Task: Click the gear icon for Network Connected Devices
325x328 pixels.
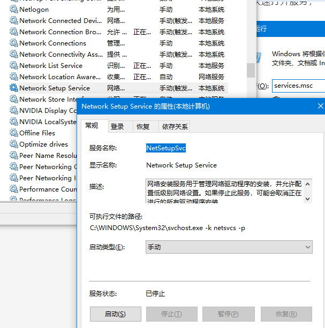Action: click(x=14, y=21)
